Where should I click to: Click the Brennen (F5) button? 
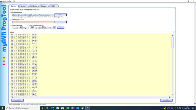[x=17, y=100]
